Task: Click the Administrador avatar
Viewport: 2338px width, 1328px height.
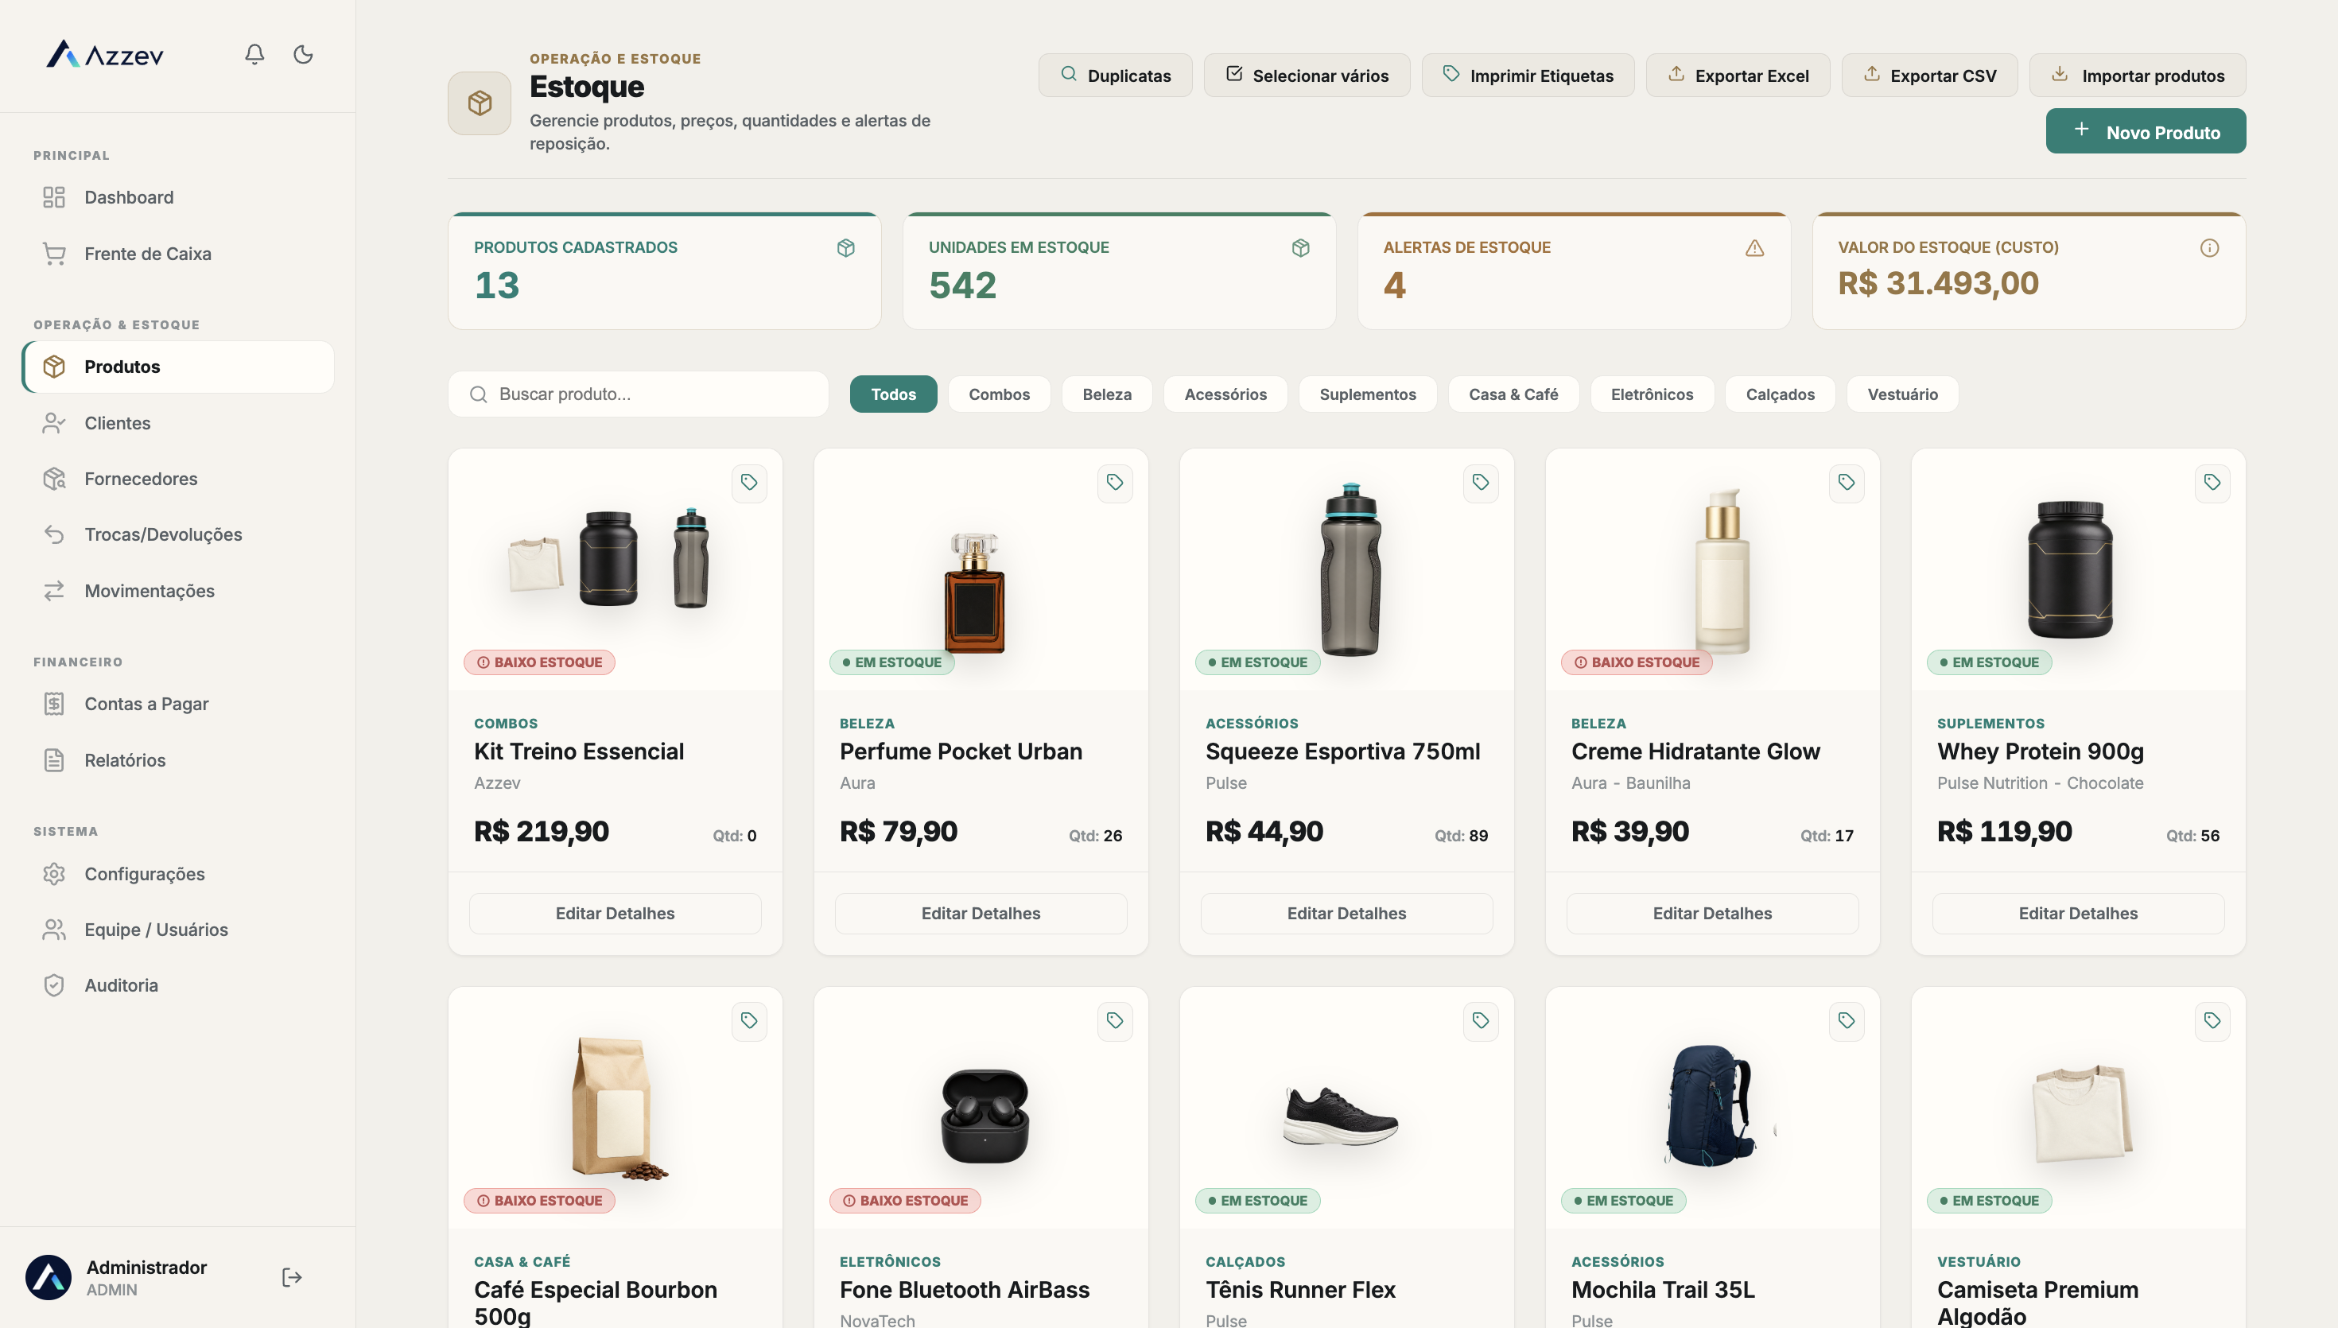Action: tap(49, 1277)
